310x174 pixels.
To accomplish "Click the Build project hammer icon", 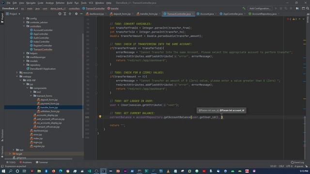I will [244, 9].
